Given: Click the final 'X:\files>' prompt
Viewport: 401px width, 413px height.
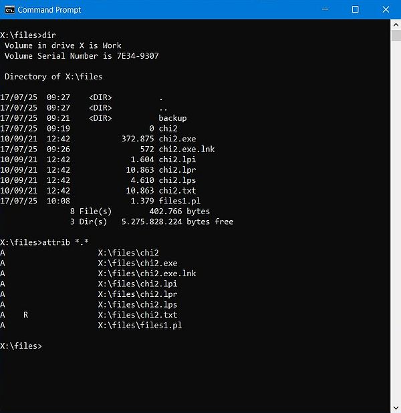Looking at the screenshot, I should click(x=21, y=346).
